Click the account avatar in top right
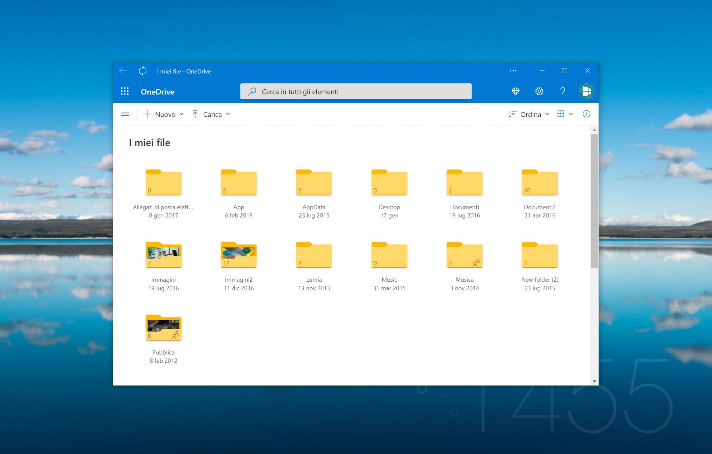The width and height of the screenshot is (712, 454). click(x=586, y=91)
